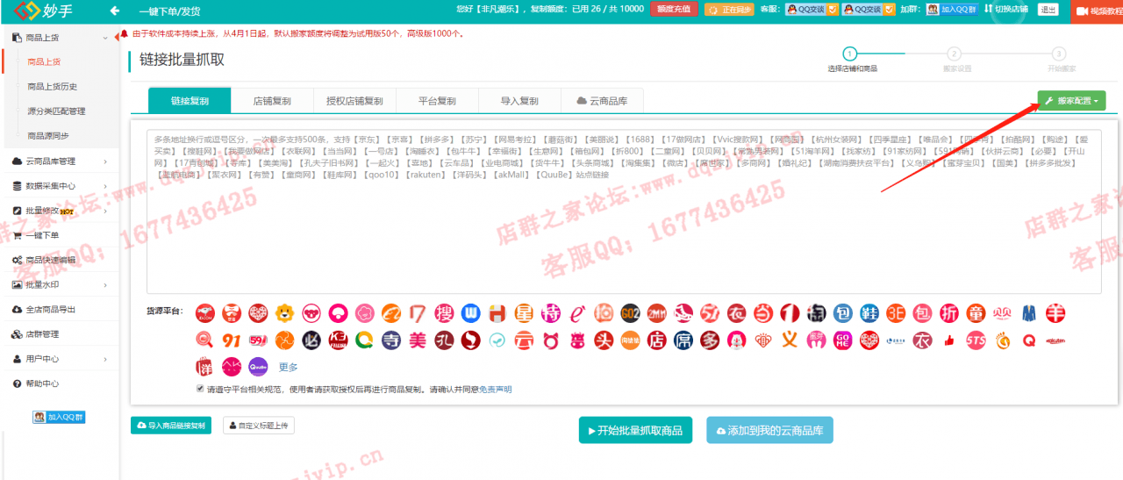1123x480 pixels.
Task: Switch to the 导入复制 tab
Action: (519, 101)
